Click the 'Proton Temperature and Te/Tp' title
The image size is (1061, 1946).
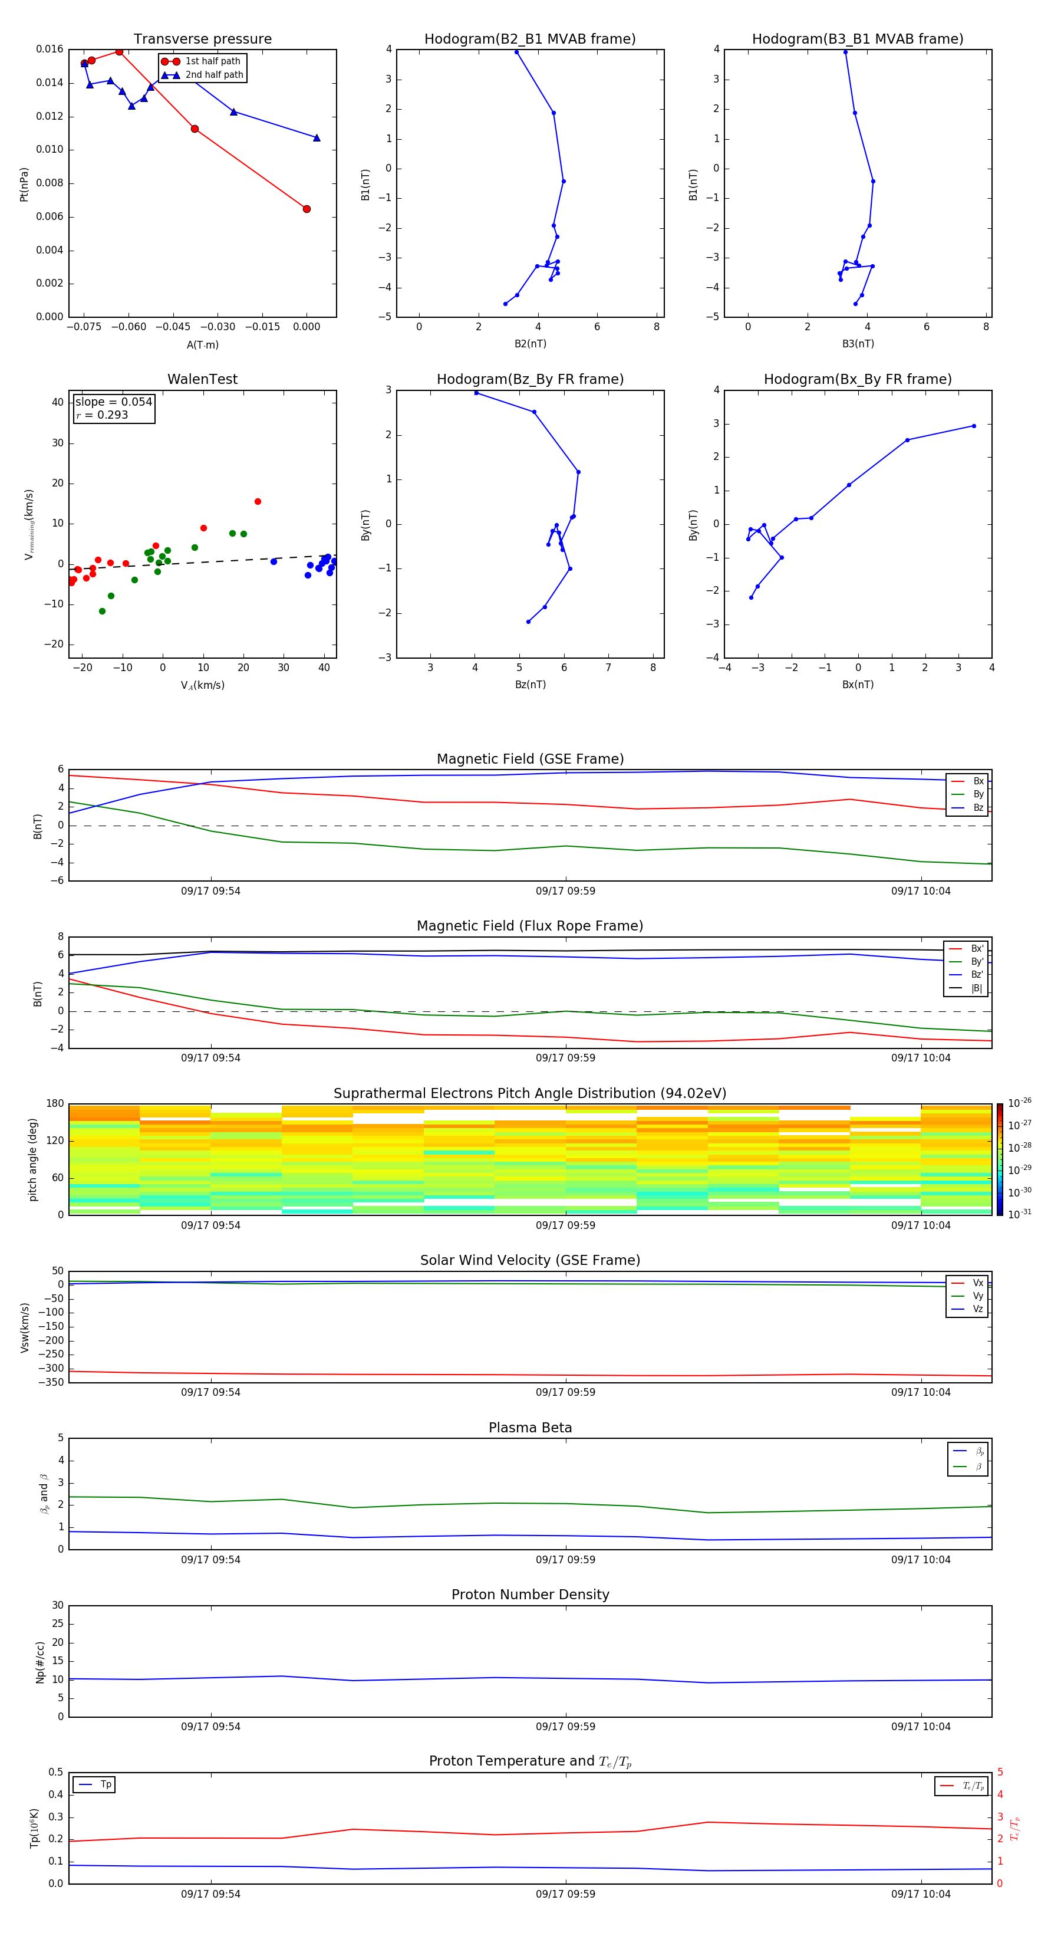pos(530,1761)
